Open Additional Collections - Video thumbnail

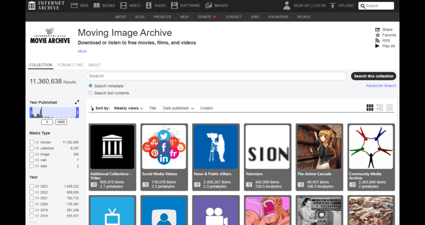[x=112, y=147]
